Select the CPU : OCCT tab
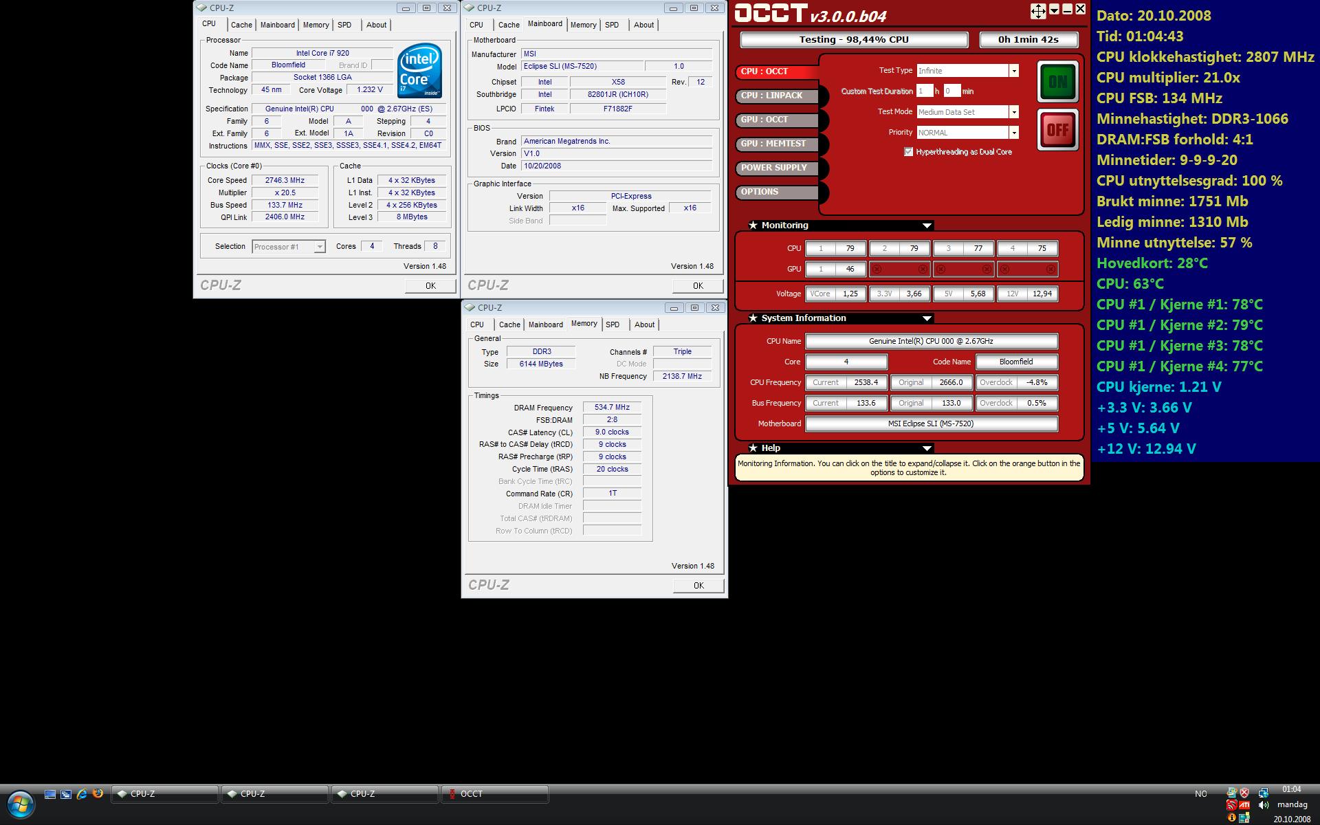This screenshot has height=825, width=1320. pyautogui.click(x=778, y=71)
